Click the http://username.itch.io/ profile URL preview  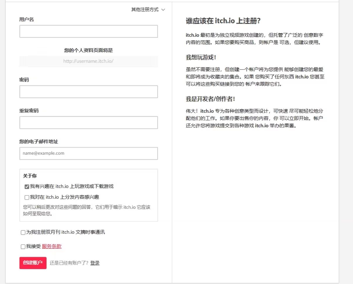(89, 62)
